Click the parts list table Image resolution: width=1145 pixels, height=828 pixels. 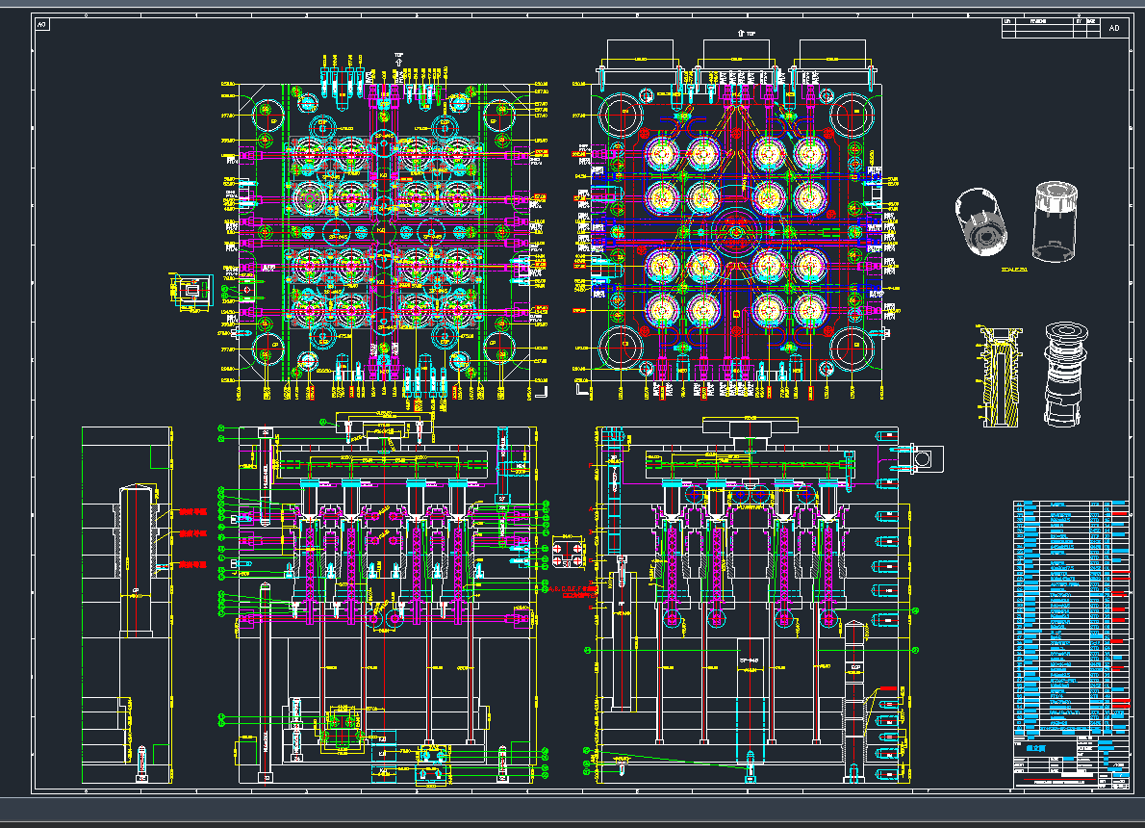pos(1071,616)
